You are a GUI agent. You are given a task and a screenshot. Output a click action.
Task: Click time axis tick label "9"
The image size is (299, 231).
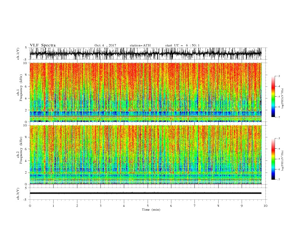click(x=242, y=206)
